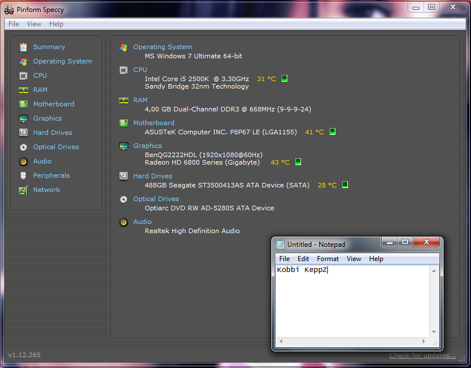Select Network in the sidebar

46,190
